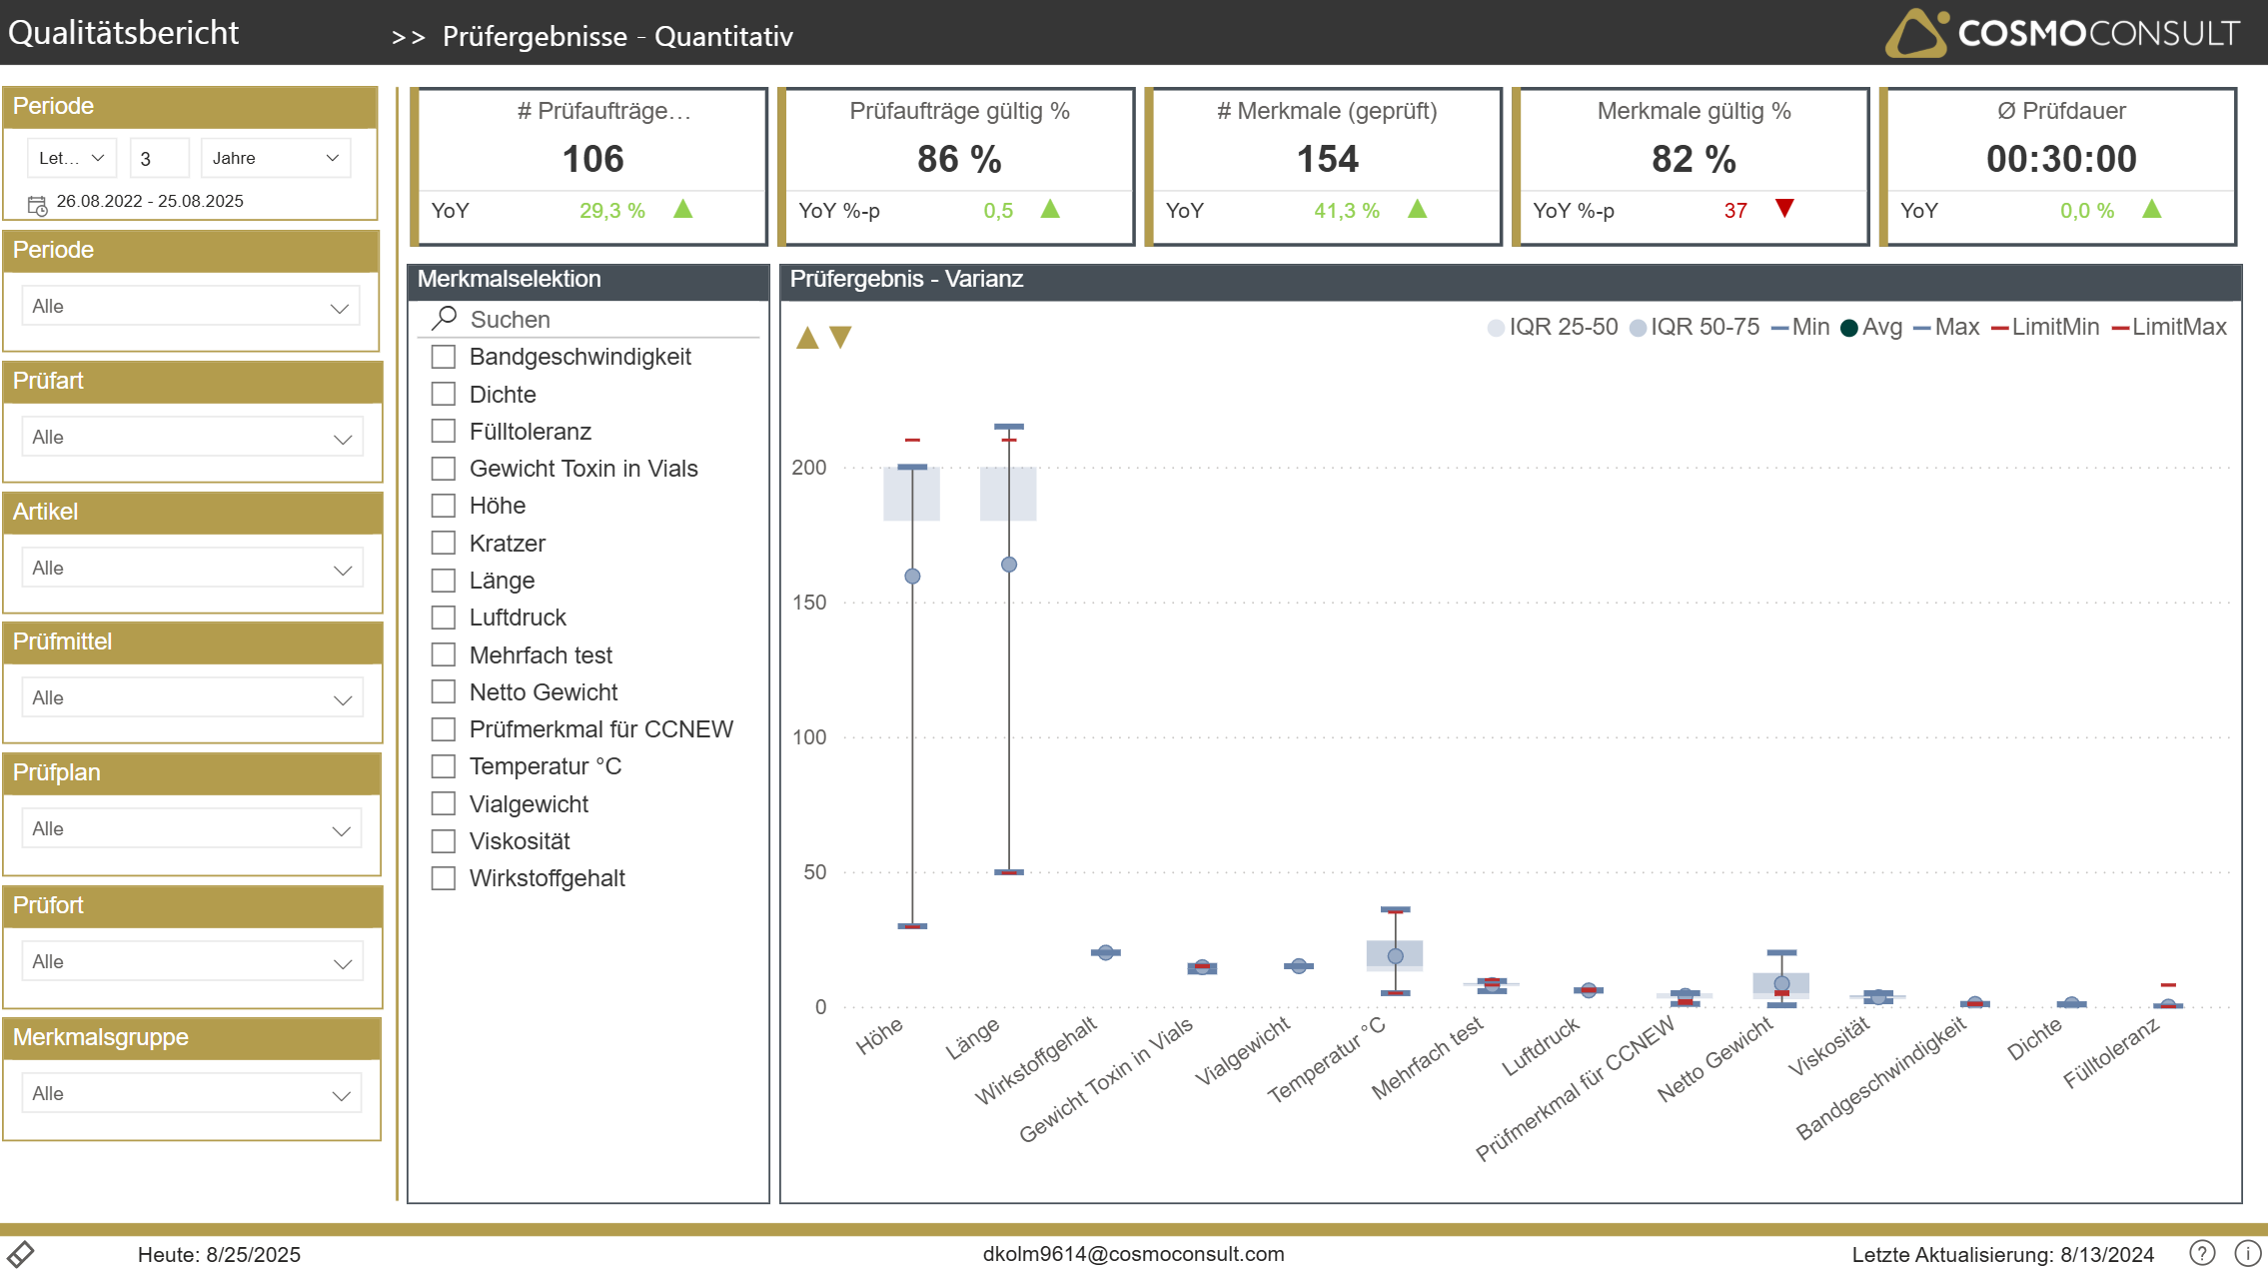This screenshot has height=1274, width=2268.
Task: Click the Avg legend entry
Action: pos(1871,327)
